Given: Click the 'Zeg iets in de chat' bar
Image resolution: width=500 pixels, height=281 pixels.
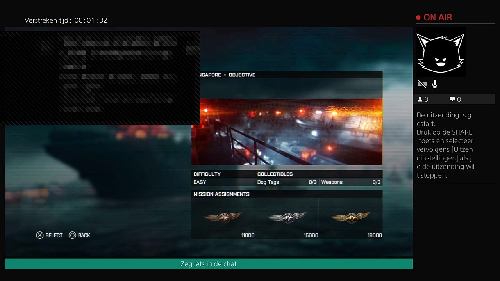Looking at the screenshot, I should point(209,264).
